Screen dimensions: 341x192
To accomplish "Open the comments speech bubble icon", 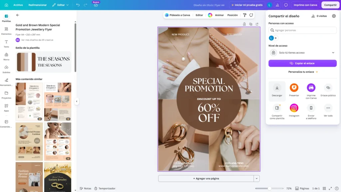I will (286, 5).
